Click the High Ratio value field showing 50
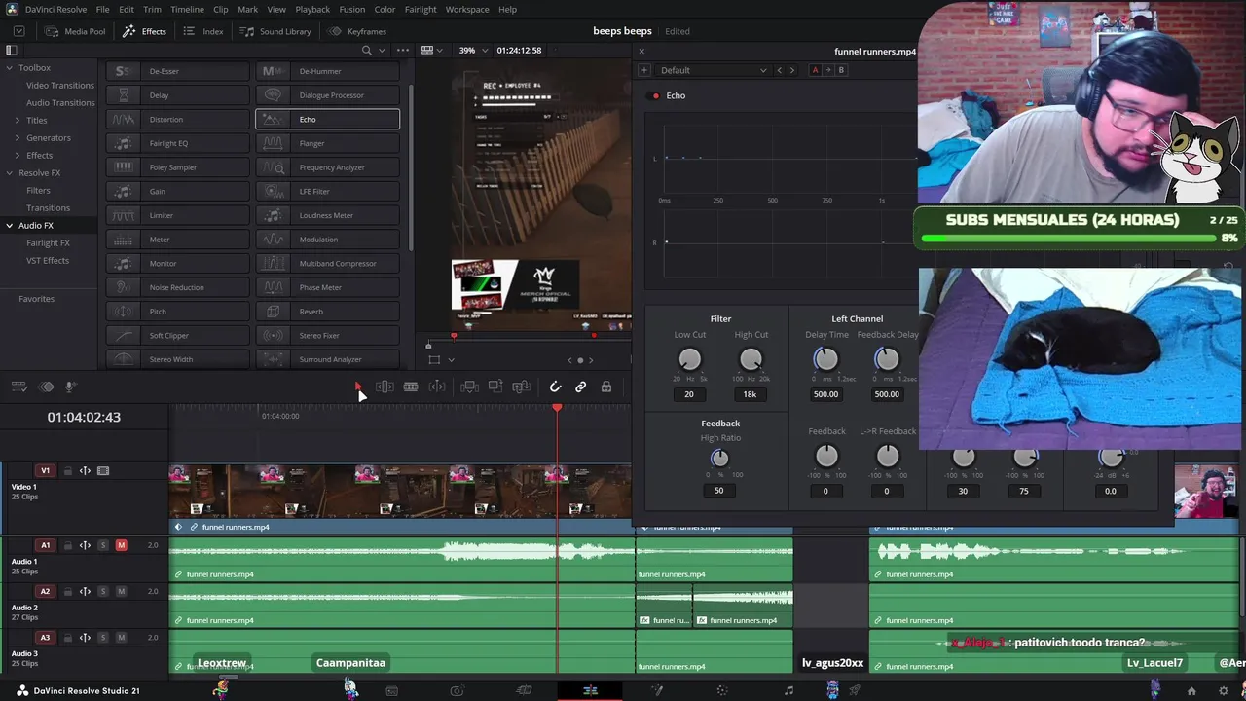This screenshot has width=1246, height=701. coord(719,491)
